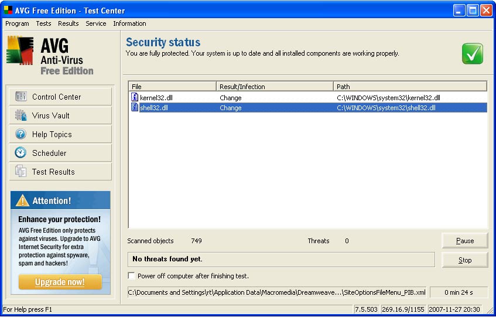The image size is (496, 317).
Task: Minimize the AVG Test Center window
Action: pos(459,11)
